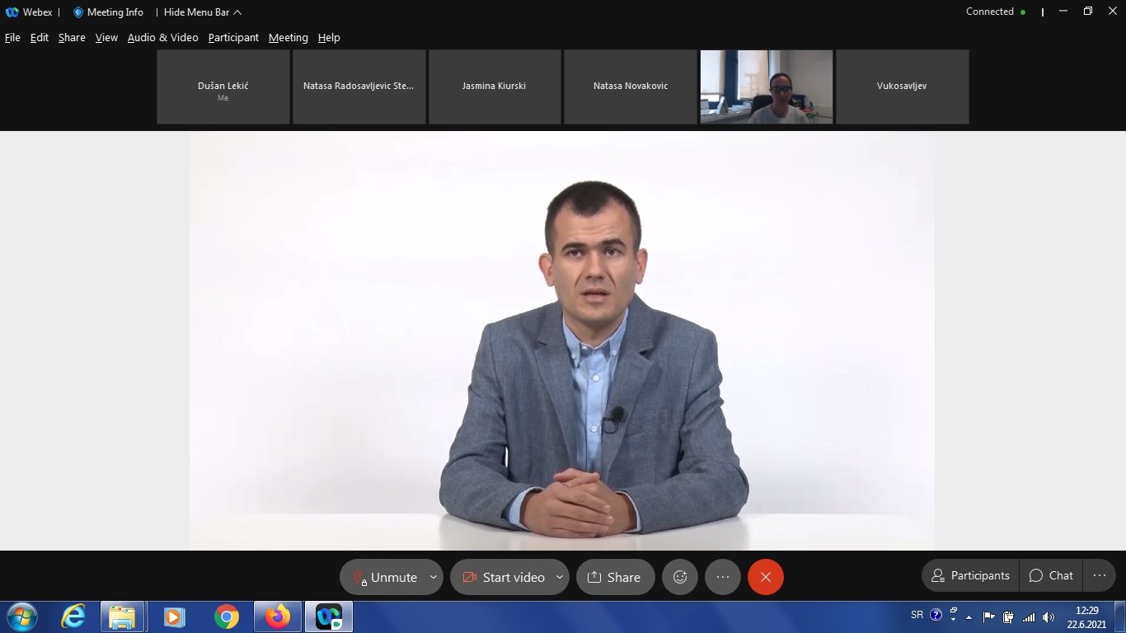Open the Audio & Video menu
Screen dimensions: 1126x633
pos(162,37)
